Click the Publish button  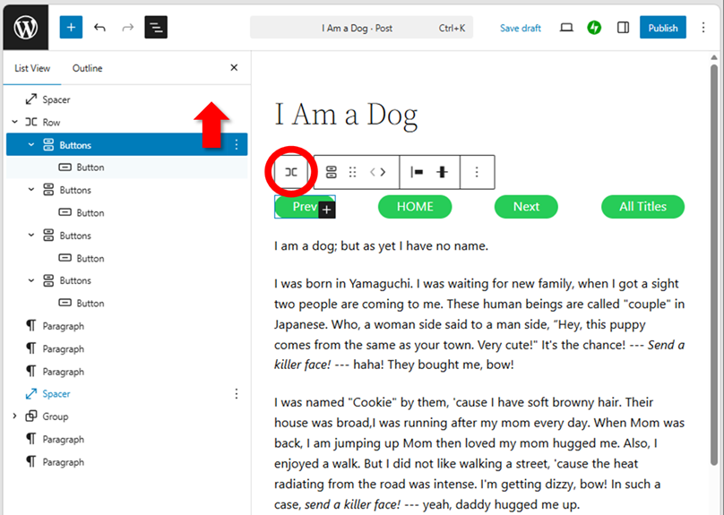(662, 28)
